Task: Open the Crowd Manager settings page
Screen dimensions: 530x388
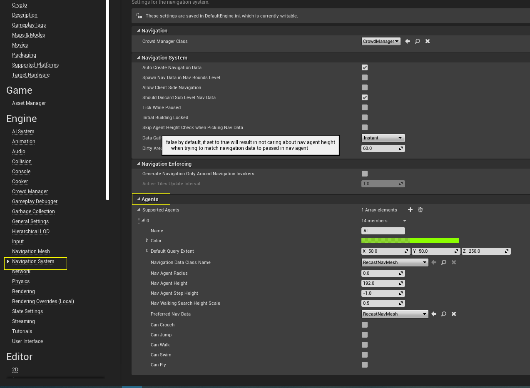Action: pos(30,192)
